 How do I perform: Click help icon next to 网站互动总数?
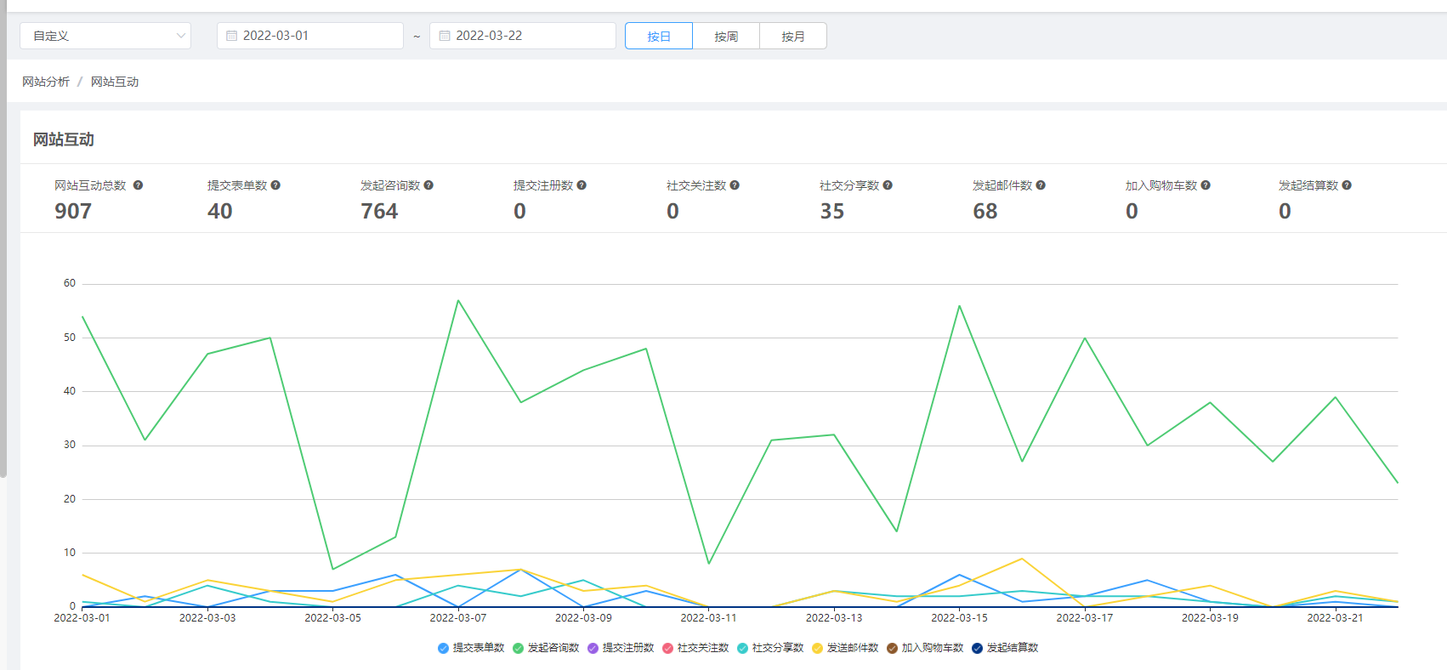point(138,185)
